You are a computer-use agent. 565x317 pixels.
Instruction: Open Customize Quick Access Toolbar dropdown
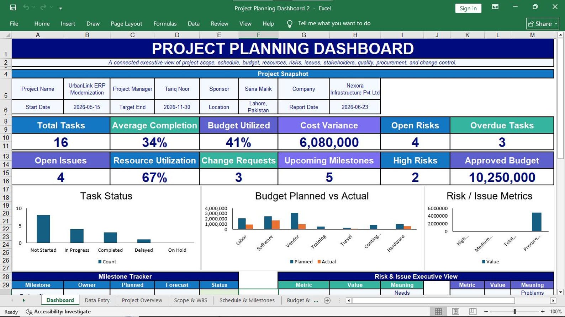click(60, 8)
